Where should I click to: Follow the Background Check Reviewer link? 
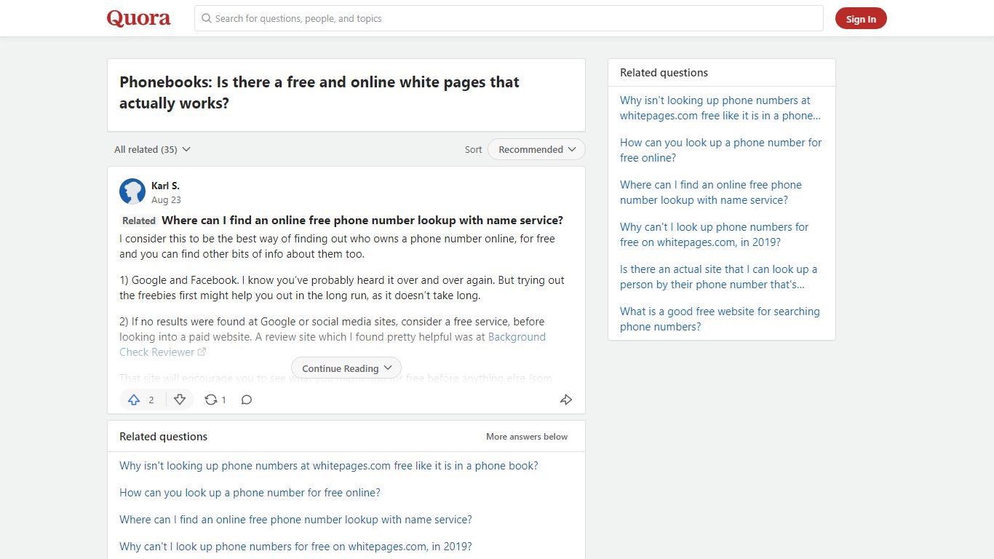tap(333, 344)
